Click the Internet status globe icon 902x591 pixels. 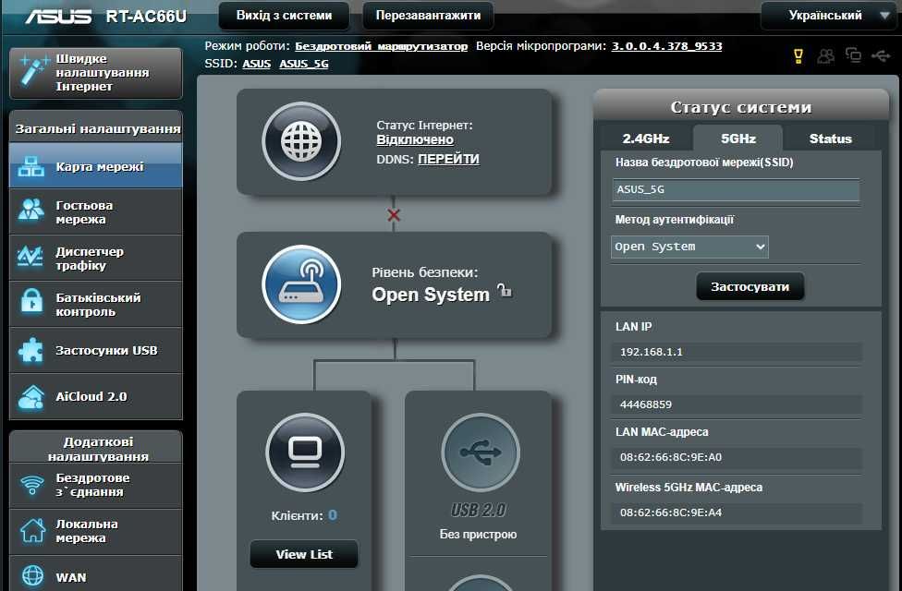[x=301, y=141]
